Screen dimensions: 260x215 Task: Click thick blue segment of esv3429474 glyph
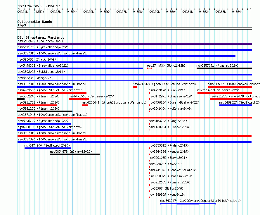188,204
